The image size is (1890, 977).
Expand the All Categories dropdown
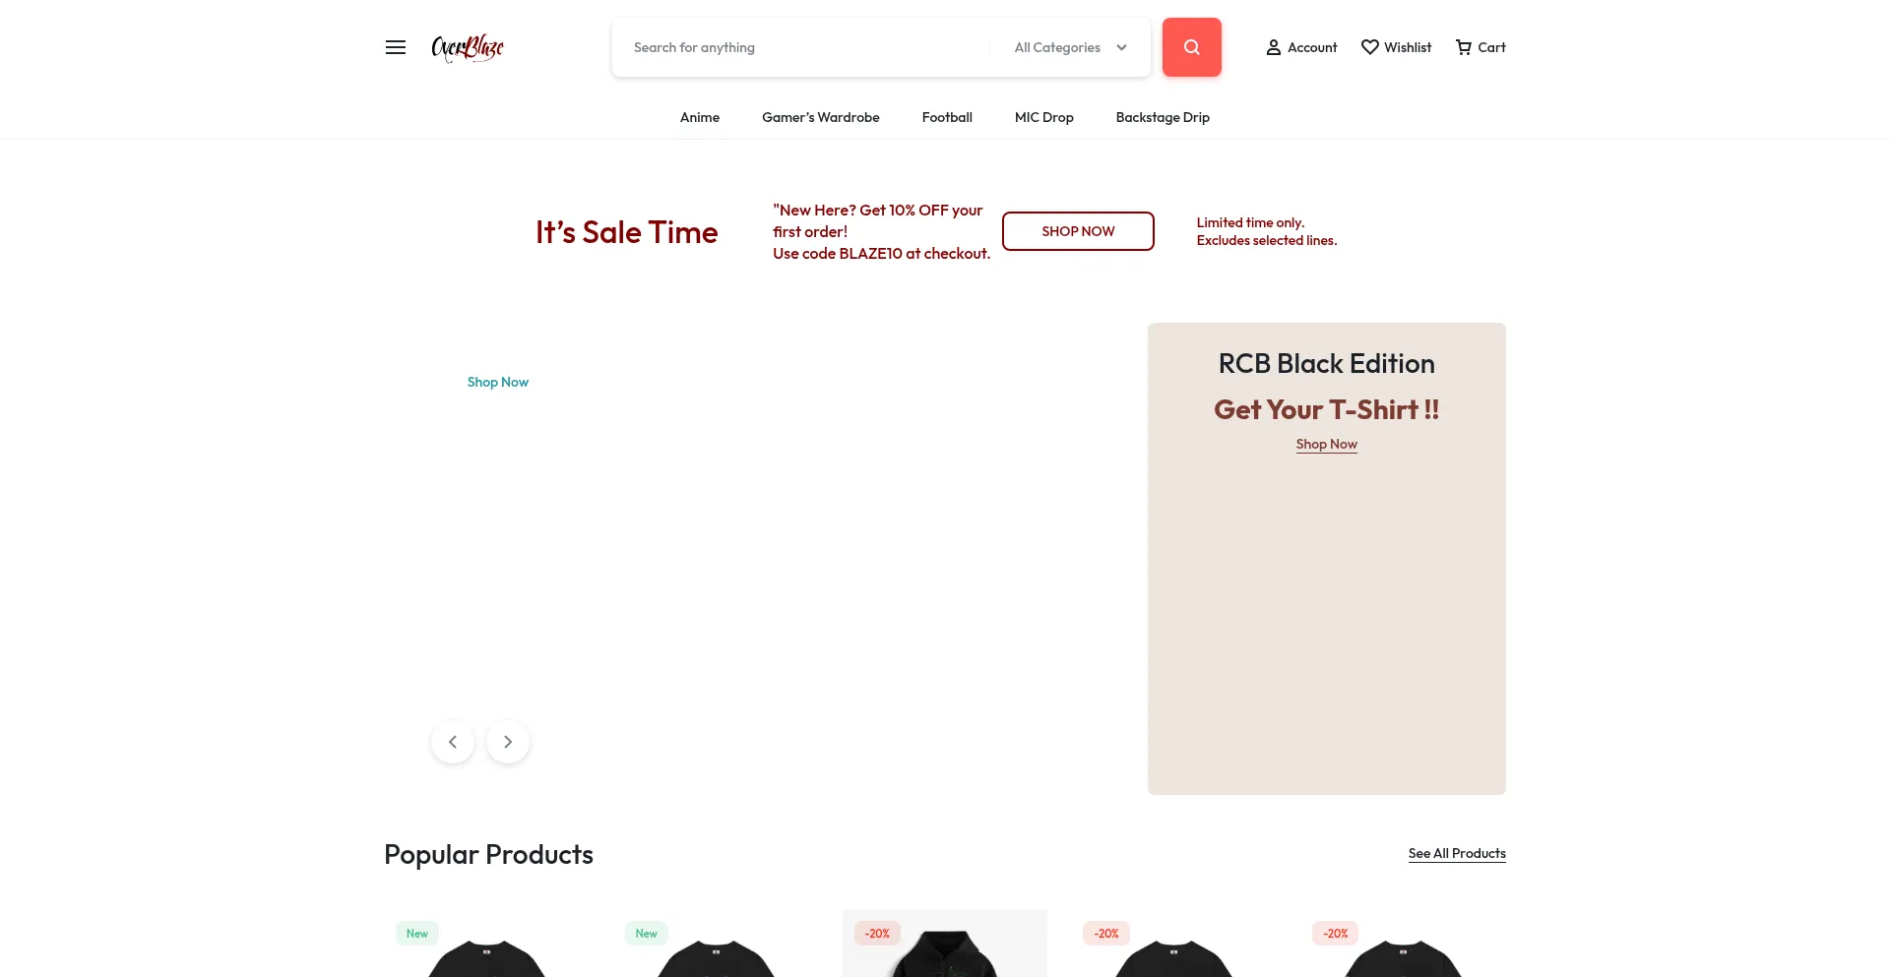(1070, 47)
